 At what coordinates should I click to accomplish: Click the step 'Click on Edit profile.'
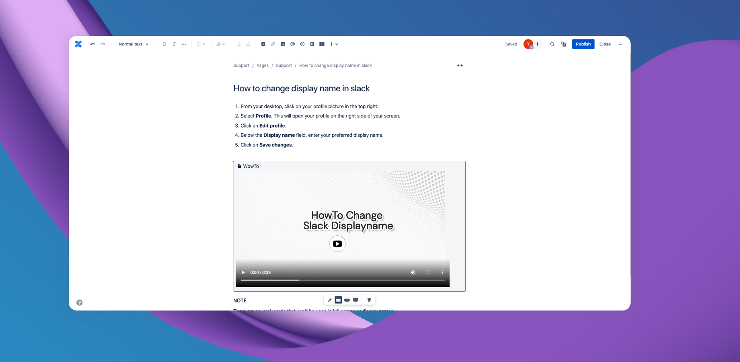point(263,125)
